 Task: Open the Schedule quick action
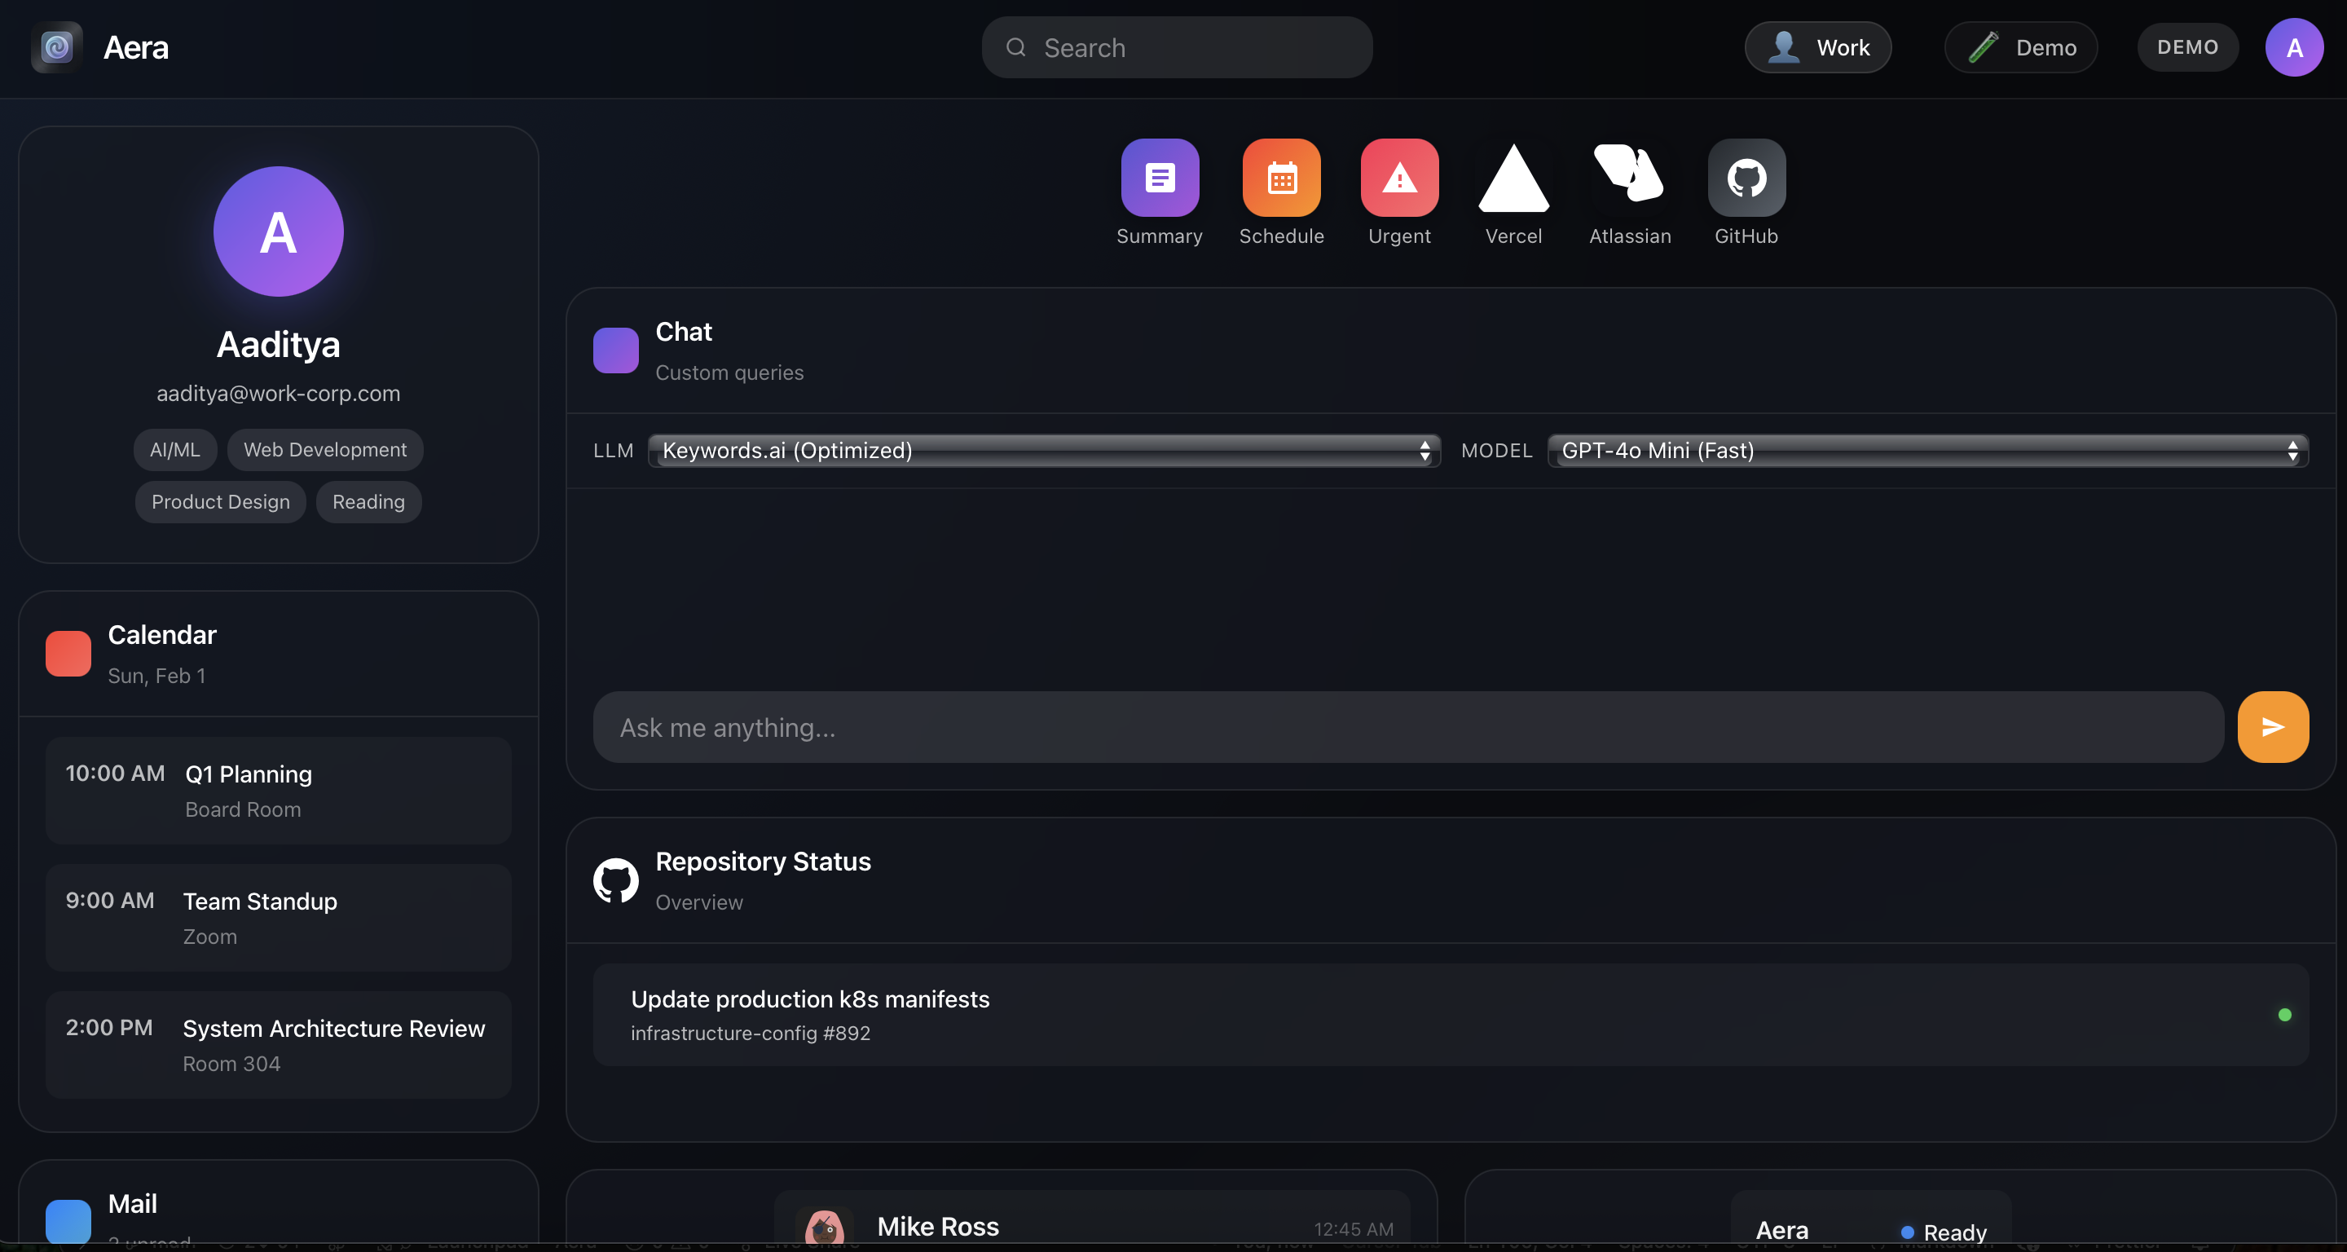pos(1281,178)
